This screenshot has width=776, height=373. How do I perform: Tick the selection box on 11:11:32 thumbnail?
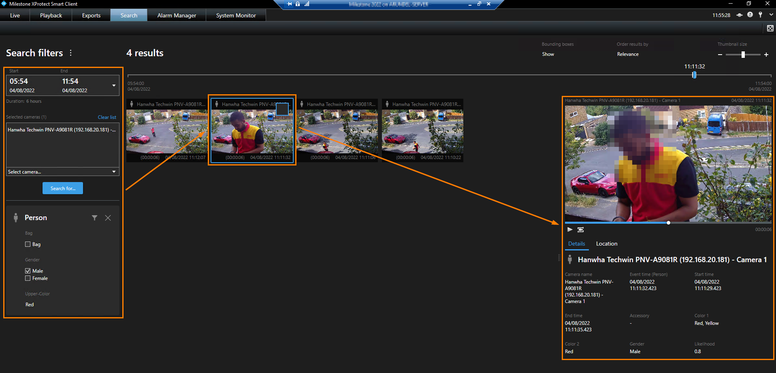click(x=282, y=109)
